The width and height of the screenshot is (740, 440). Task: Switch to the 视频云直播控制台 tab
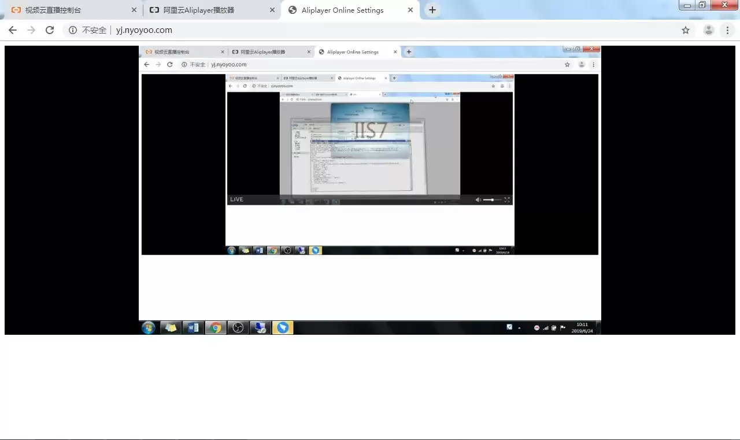[x=74, y=10]
